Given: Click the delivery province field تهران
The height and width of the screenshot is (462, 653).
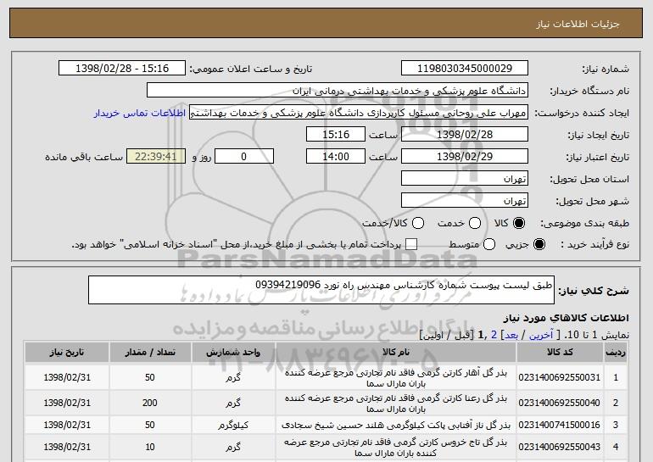Looking at the screenshot, I should point(465,179).
